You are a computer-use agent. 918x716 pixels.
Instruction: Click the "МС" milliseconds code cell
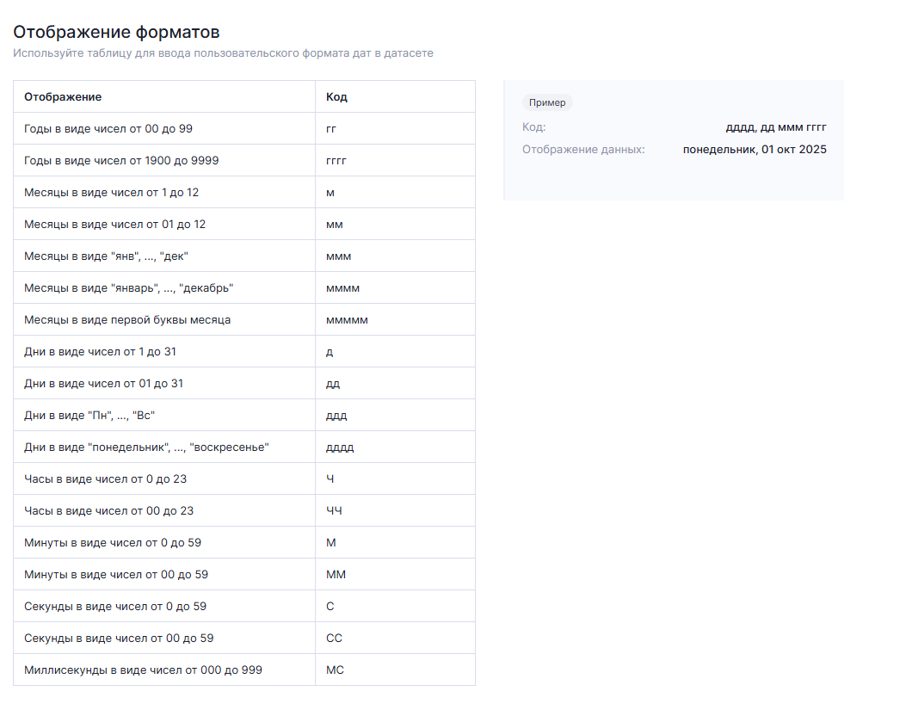tap(335, 670)
